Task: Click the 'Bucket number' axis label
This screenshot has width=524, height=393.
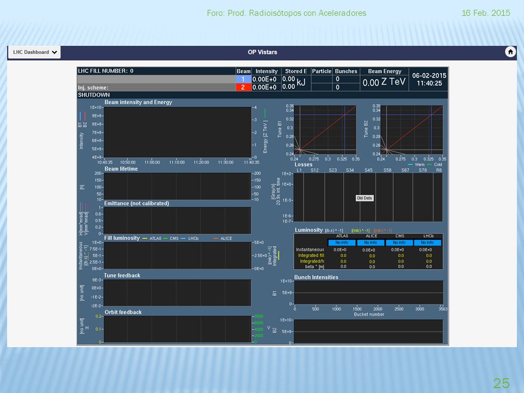Action: tap(369, 314)
